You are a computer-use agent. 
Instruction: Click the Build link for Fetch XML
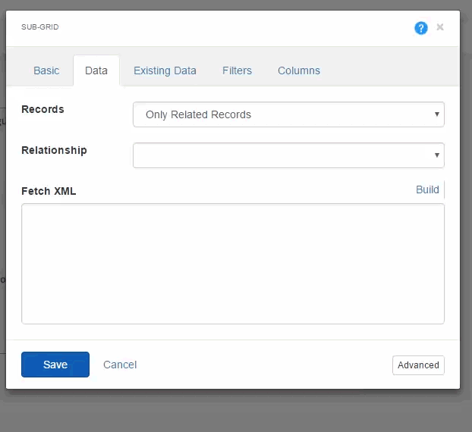tap(427, 189)
